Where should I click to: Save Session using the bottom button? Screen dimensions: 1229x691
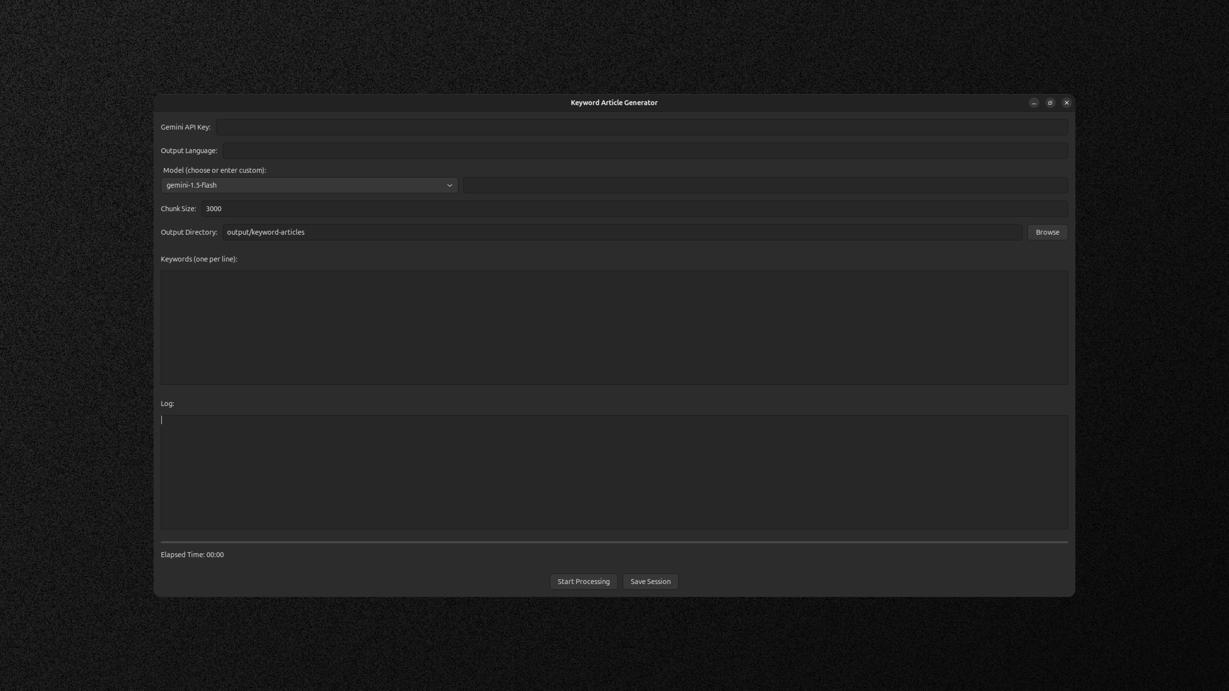650,582
